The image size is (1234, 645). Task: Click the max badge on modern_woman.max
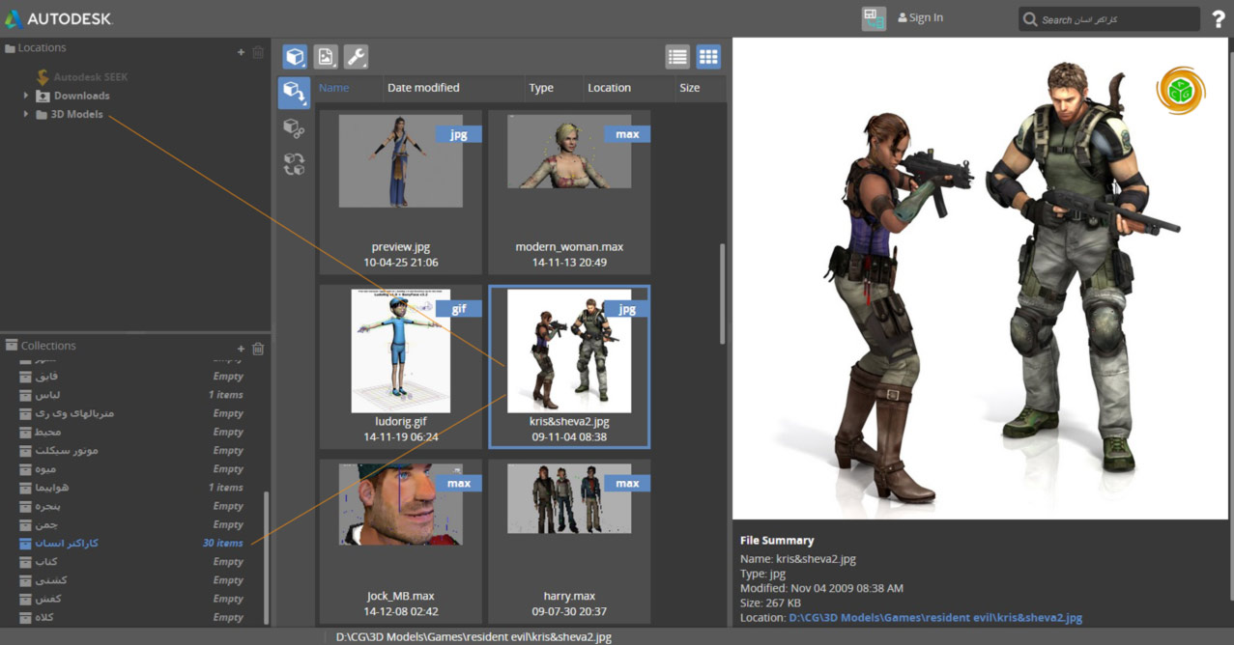627,134
